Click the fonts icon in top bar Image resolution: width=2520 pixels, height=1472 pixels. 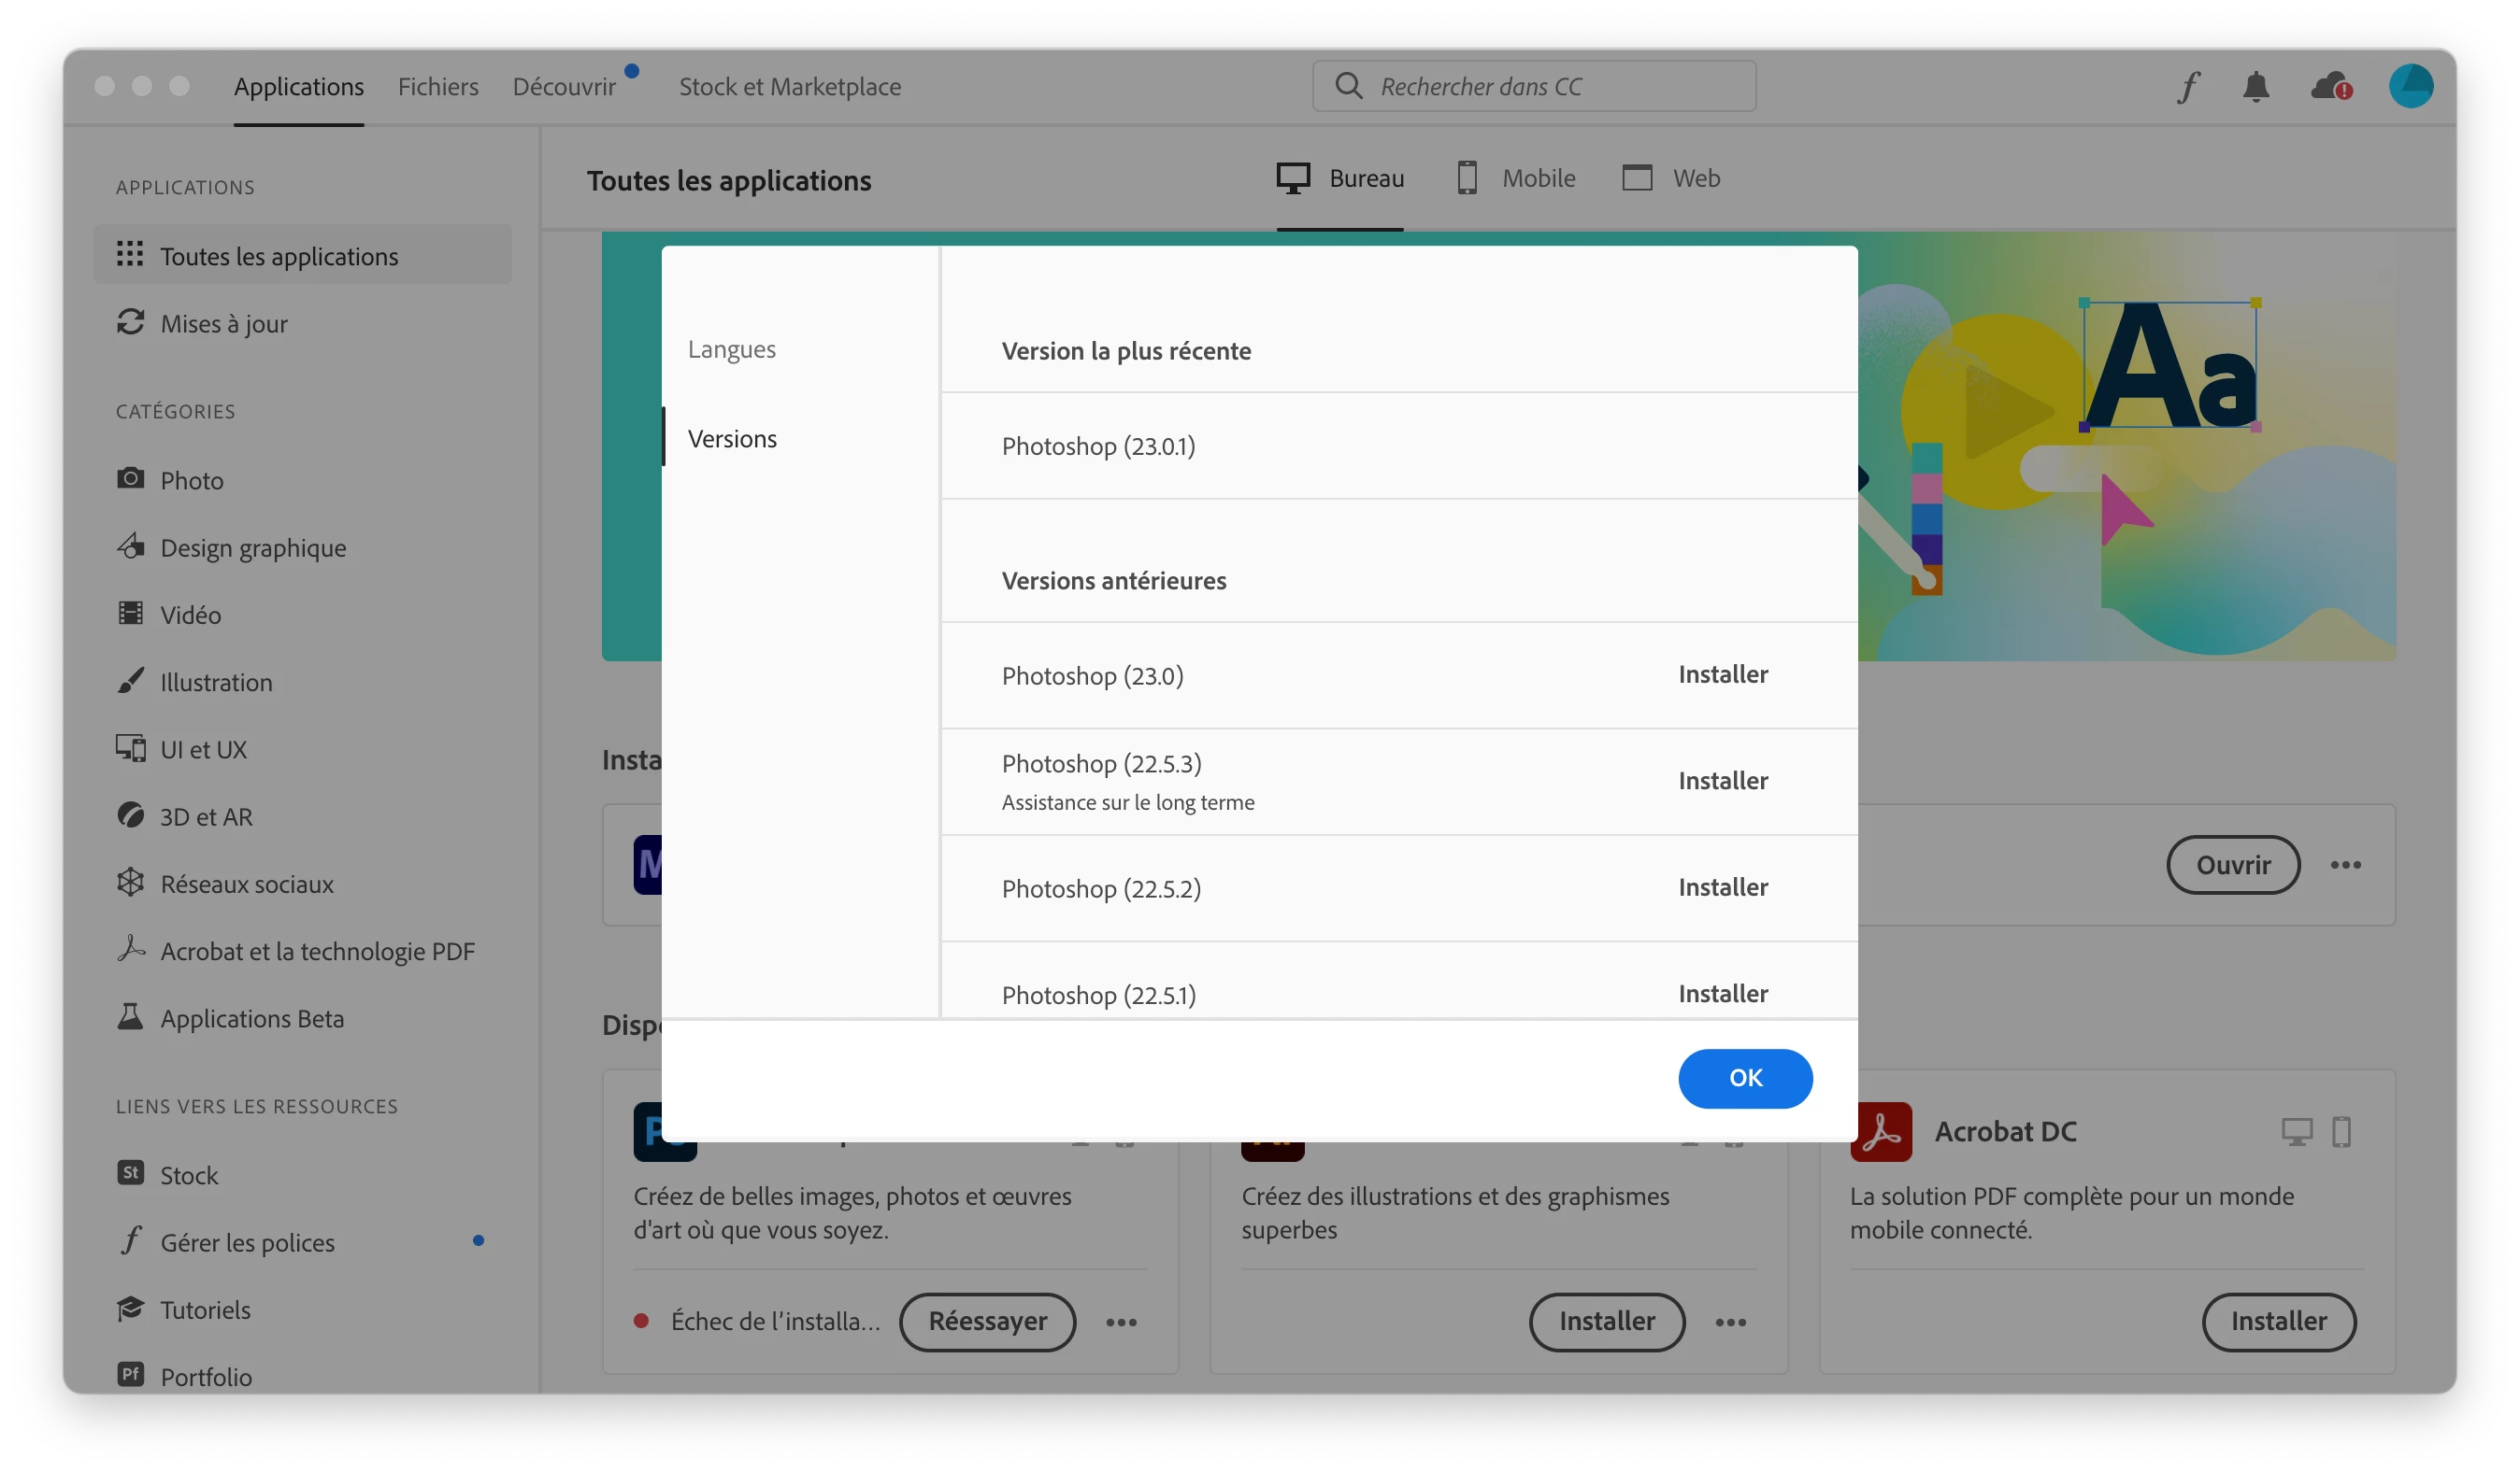point(2187,87)
